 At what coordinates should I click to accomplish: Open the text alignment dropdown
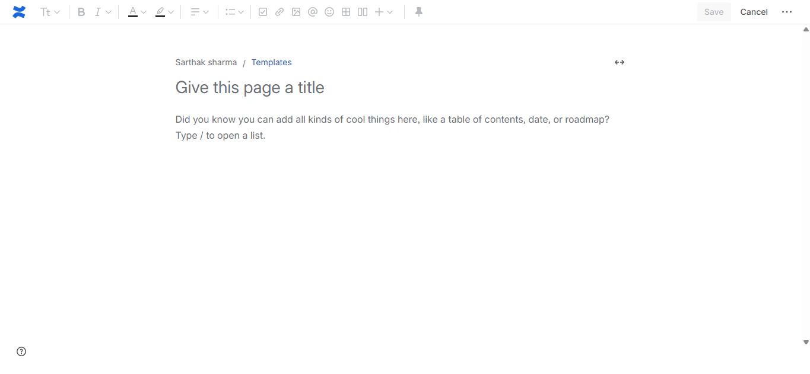tap(199, 11)
